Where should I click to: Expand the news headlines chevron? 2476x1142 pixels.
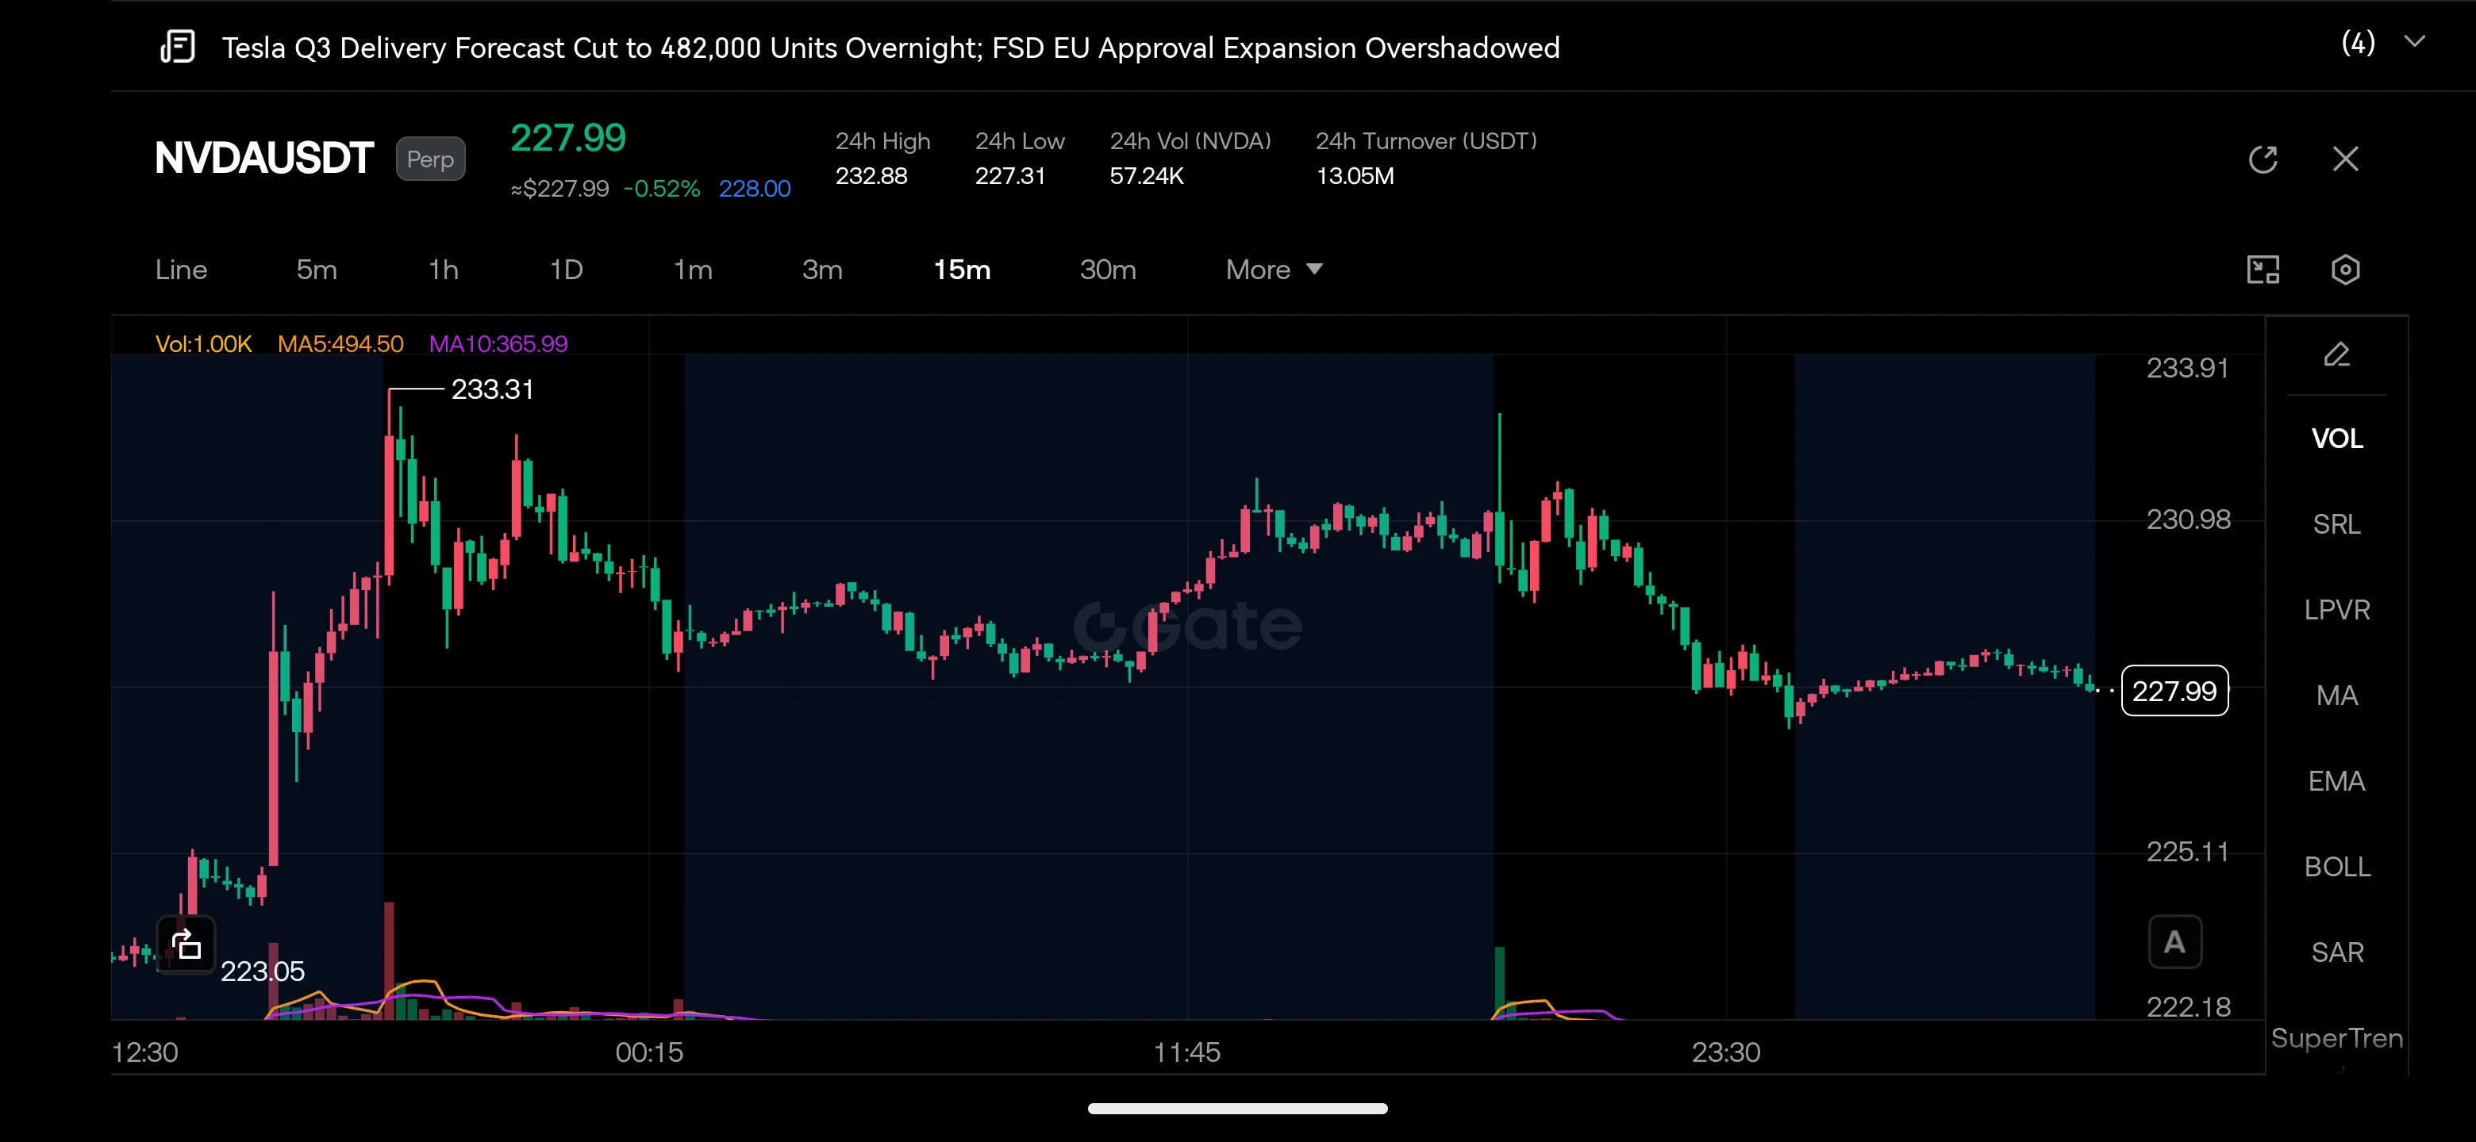click(2413, 42)
